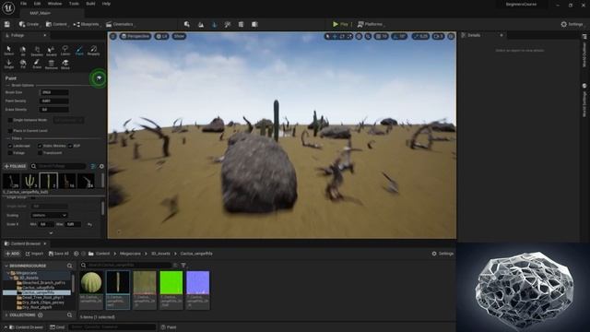The height and width of the screenshot is (332, 590).
Task: Open the Scaling type dropdown
Action: 49,215
